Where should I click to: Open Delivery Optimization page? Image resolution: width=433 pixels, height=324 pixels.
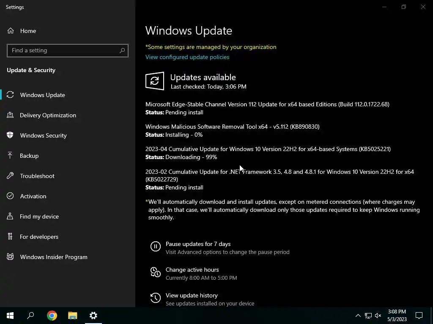click(x=48, y=115)
